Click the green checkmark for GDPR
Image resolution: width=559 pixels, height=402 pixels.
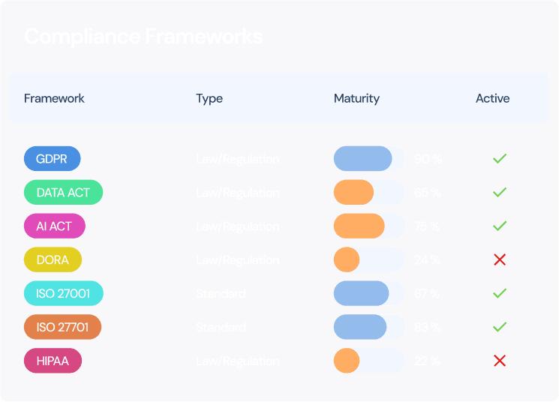click(x=500, y=159)
